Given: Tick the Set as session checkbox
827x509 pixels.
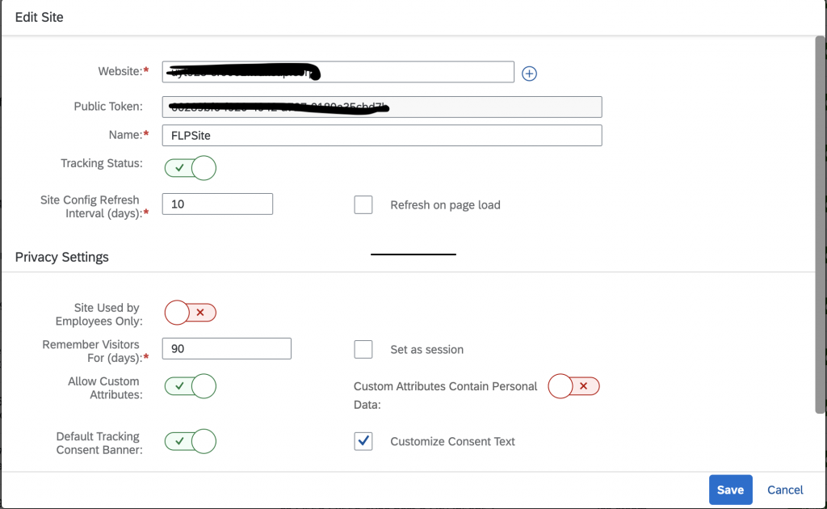Looking at the screenshot, I should (363, 349).
